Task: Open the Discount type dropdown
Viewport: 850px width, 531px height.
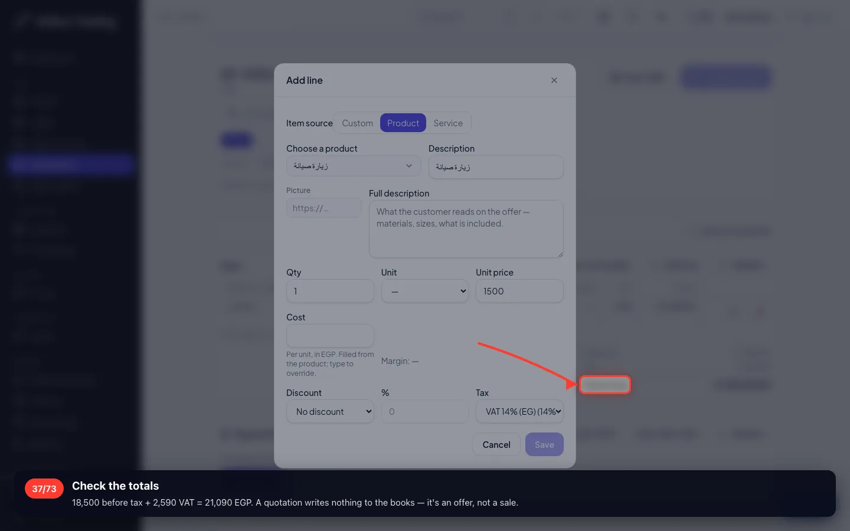Action: (x=330, y=411)
